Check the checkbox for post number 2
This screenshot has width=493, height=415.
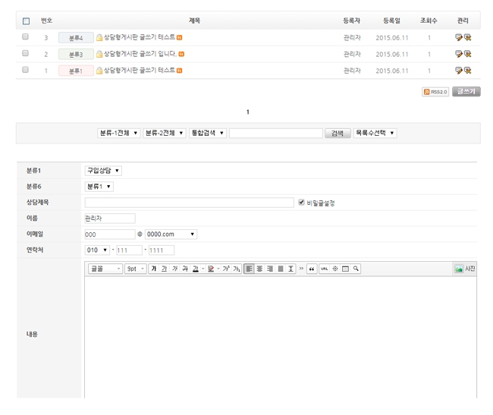(26, 54)
